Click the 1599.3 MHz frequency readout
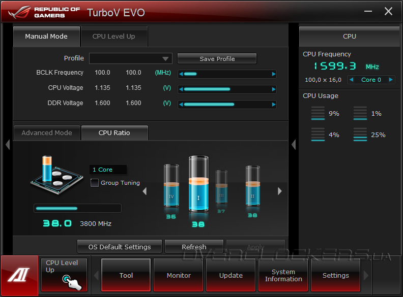 (x=346, y=67)
